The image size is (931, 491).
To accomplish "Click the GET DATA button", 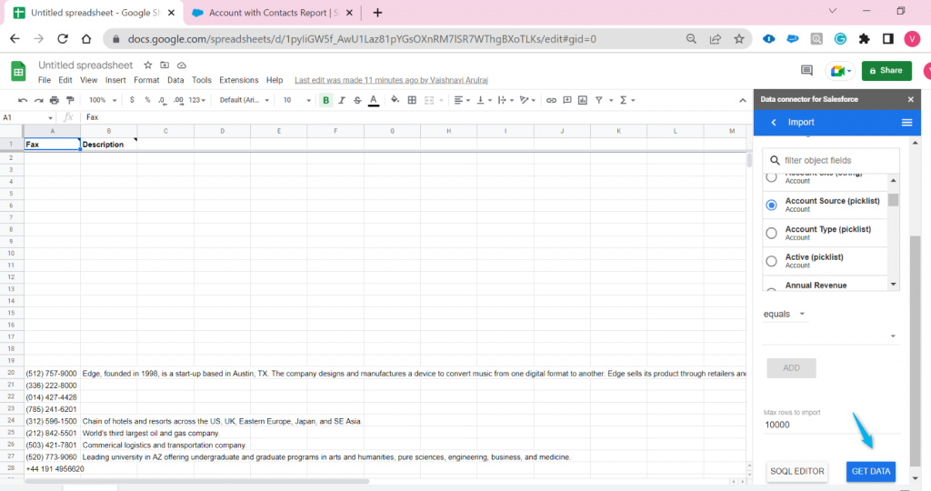I will (871, 471).
